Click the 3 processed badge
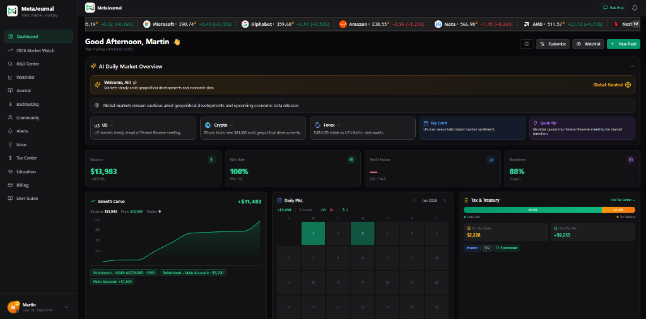Image resolution: width=646 pixels, height=319 pixels. (x=507, y=248)
